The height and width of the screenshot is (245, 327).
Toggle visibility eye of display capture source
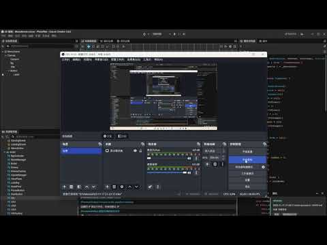click(x=135, y=150)
